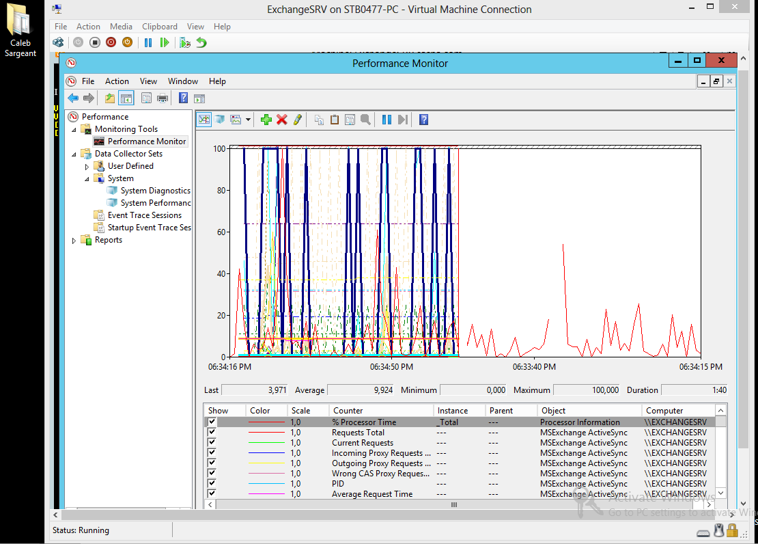The width and height of the screenshot is (758, 544).
Task: Open graph Properties icon beside Paste
Action: pyautogui.click(x=350, y=120)
